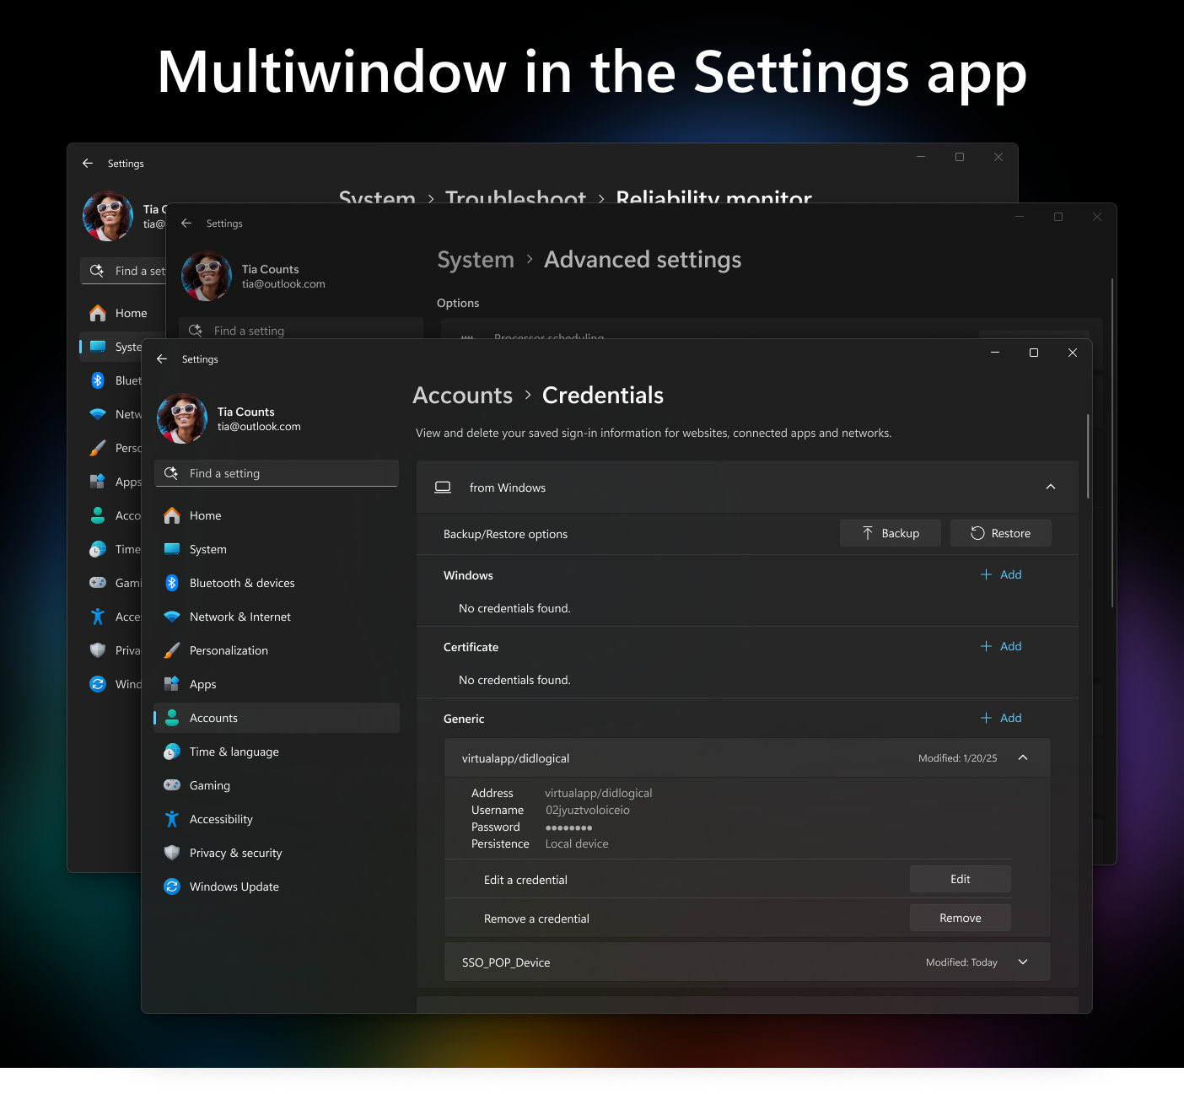
Task: Open Time & language settings
Action: coord(234,752)
